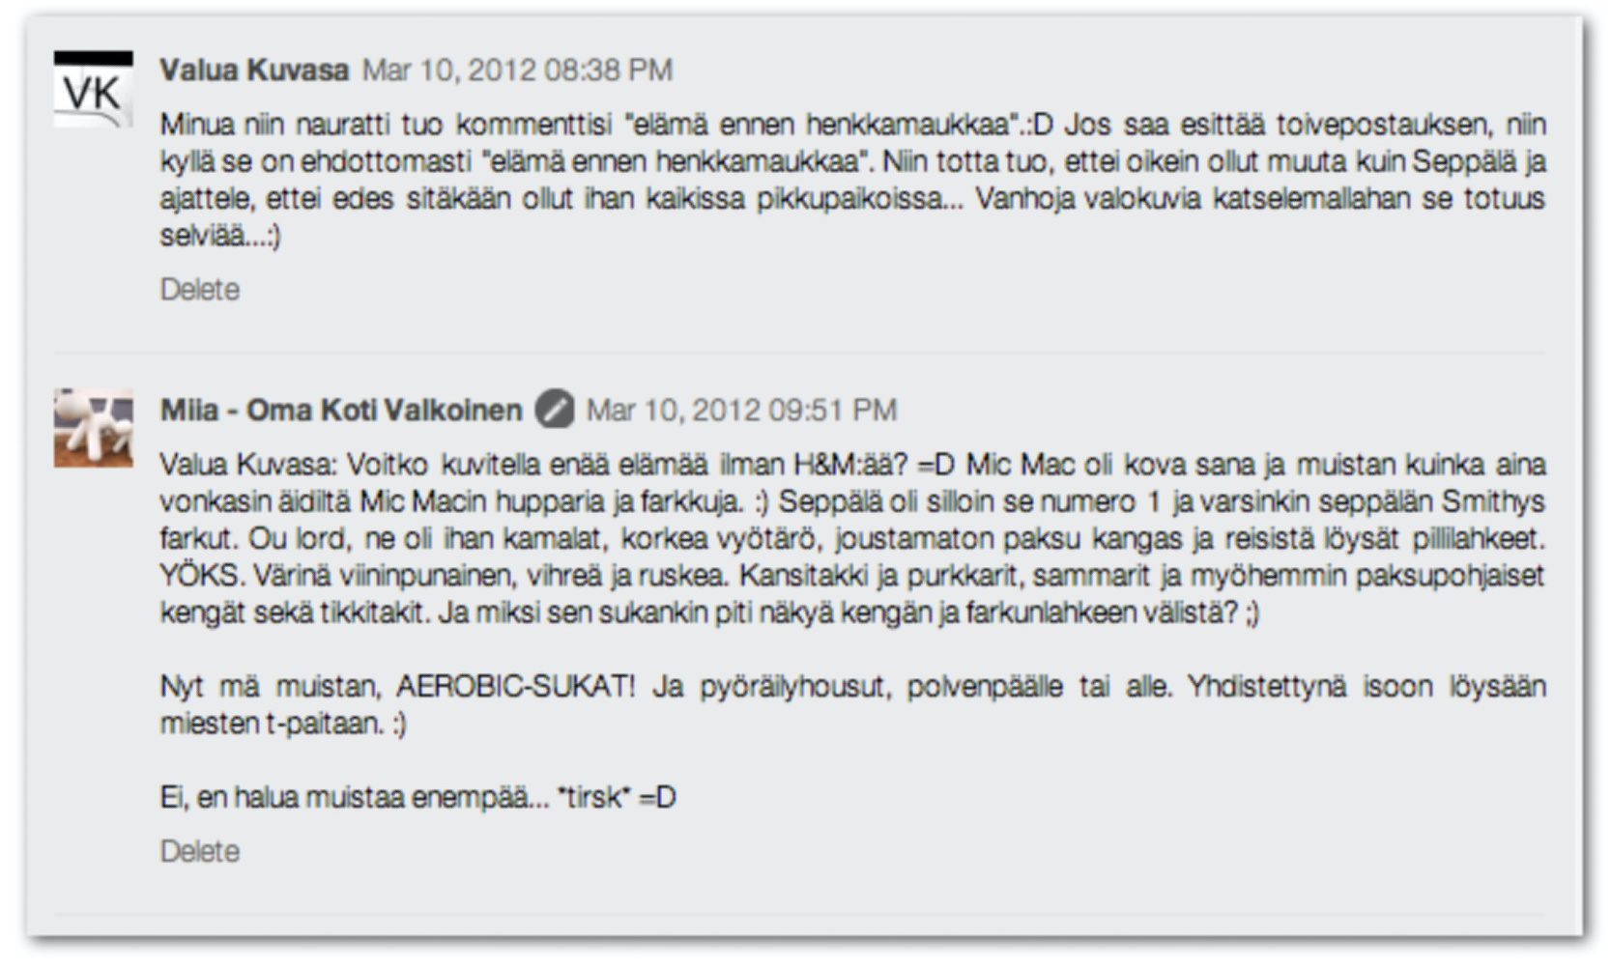Click the word AEROBIC-SUKAT! in Miia's reply
The height and width of the screenshot is (969, 1611).
point(516,687)
